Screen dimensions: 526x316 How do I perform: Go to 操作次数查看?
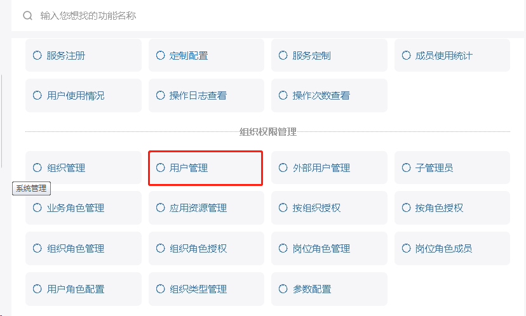tap(329, 96)
